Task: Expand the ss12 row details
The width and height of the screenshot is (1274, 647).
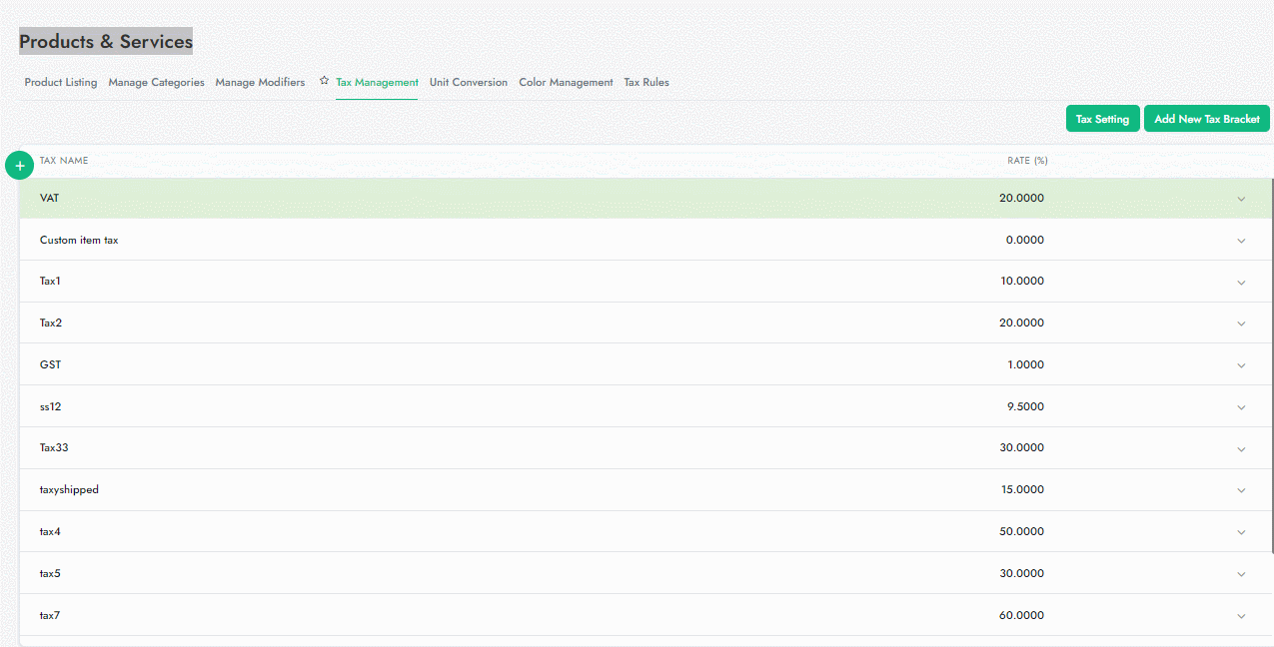Action: pos(1241,407)
